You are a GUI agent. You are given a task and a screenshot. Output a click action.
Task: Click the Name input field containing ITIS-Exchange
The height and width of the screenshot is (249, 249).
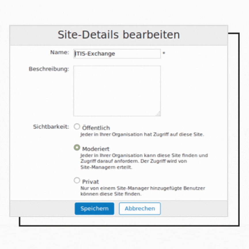point(117,54)
